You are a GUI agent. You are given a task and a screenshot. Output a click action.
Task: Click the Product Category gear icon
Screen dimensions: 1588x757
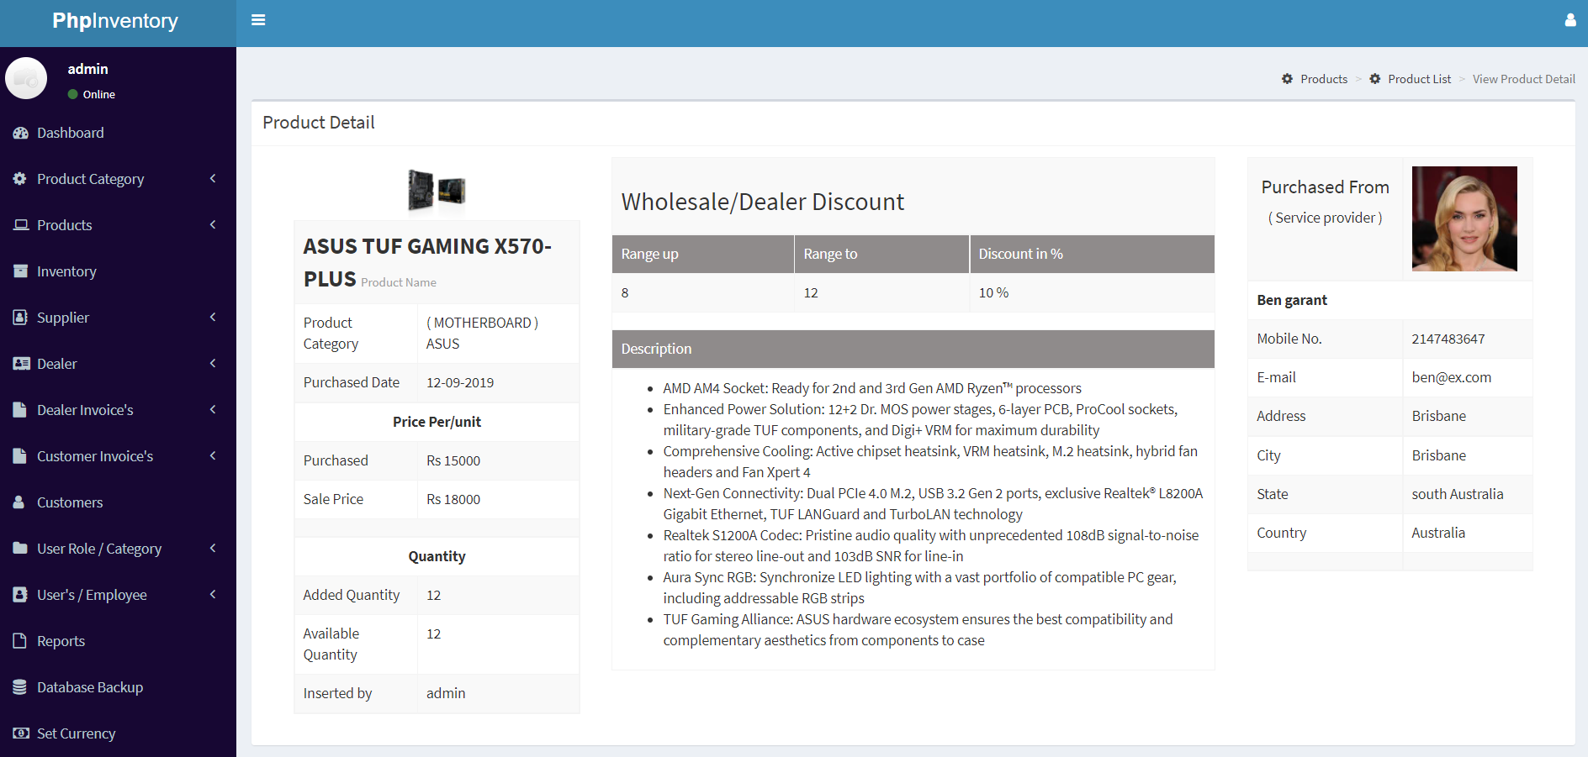pos(20,179)
